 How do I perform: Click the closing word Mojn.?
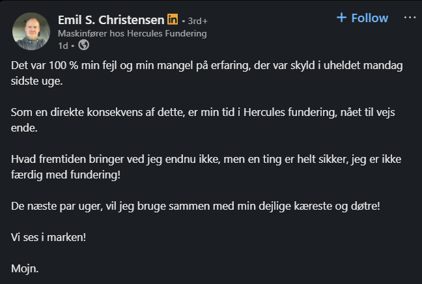pyautogui.click(x=25, y=268)
